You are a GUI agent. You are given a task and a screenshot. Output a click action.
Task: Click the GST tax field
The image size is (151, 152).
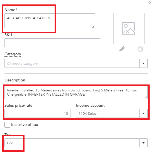pos(72,143)
